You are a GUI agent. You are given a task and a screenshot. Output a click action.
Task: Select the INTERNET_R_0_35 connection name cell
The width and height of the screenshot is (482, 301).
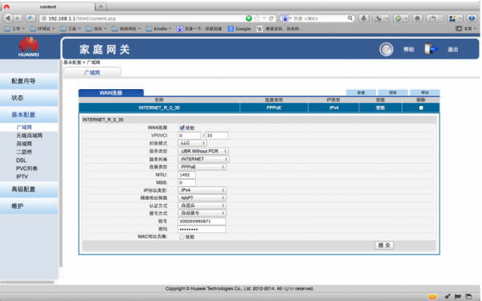pos(159,108)
